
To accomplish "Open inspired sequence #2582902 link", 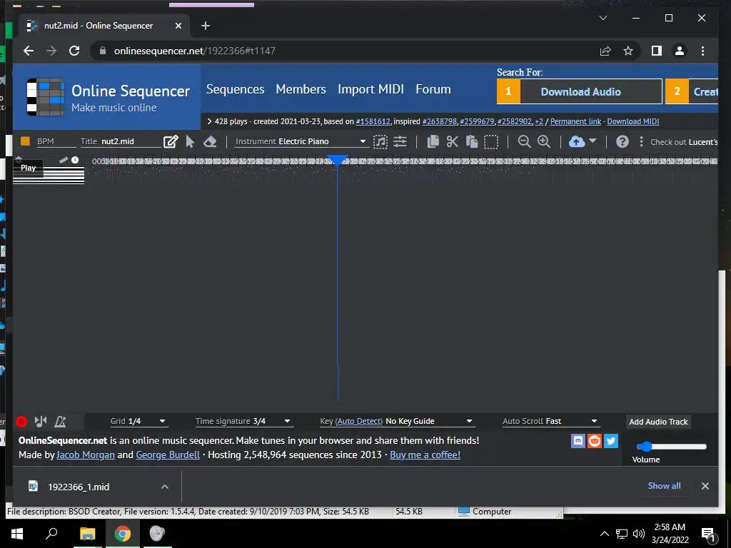I will (514, 121).
